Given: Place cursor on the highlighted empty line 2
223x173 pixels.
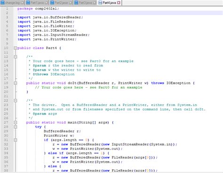Looking at the screenshot, I should (x=120, y=13).
